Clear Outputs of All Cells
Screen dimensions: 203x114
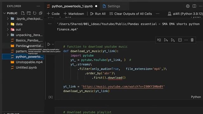pyautogui.click(x=131, y=14)
